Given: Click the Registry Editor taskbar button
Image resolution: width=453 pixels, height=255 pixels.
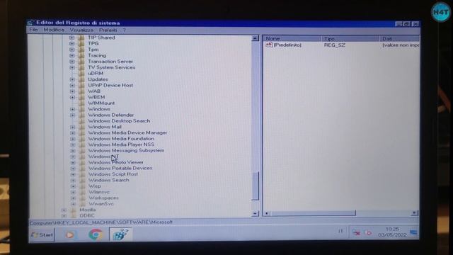Looking at the screenshot, I should [x=120, y=234].
